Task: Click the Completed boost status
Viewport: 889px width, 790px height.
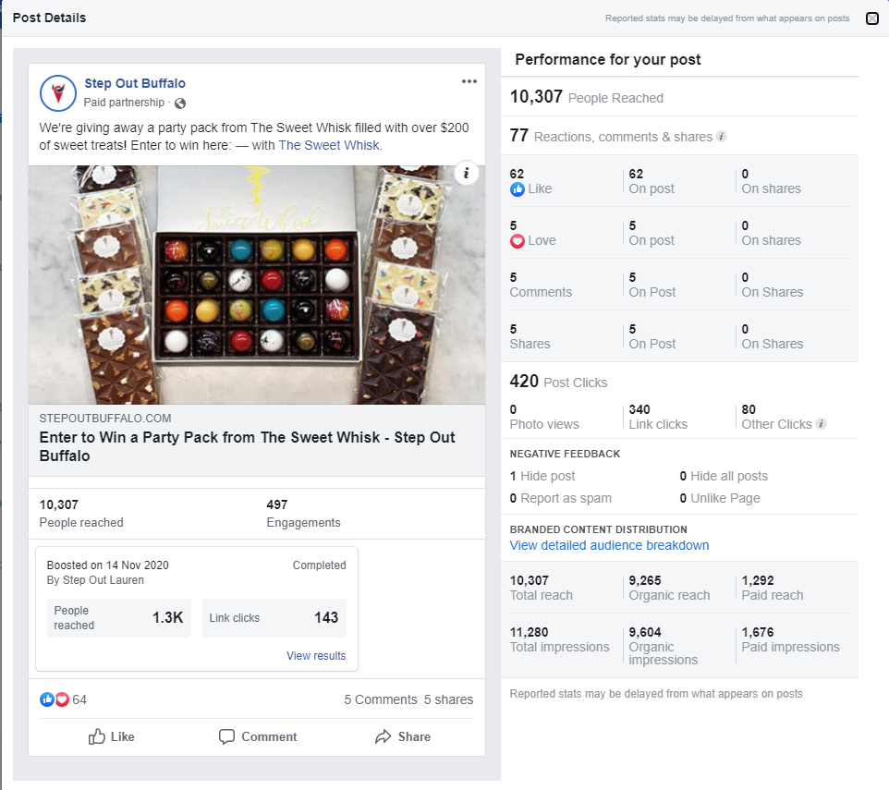Action: 319,565
